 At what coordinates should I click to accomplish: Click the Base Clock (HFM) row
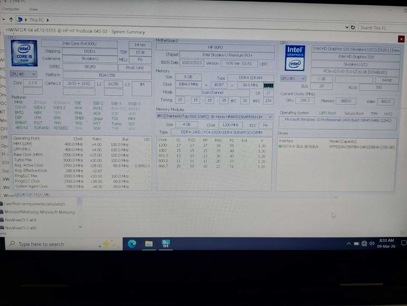click(82, 155)
